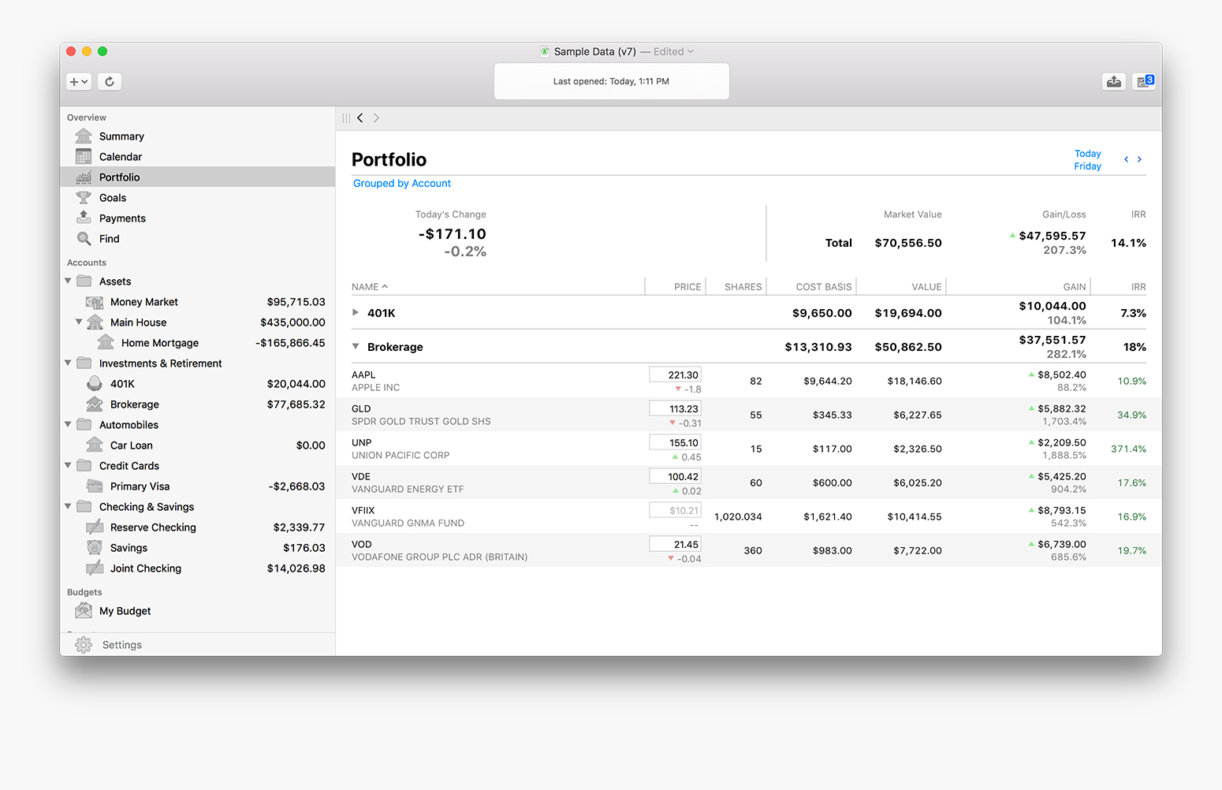Click the My Budget envelope icon
This screenshot has width=1222, height=790.
[x=84, y=611]
